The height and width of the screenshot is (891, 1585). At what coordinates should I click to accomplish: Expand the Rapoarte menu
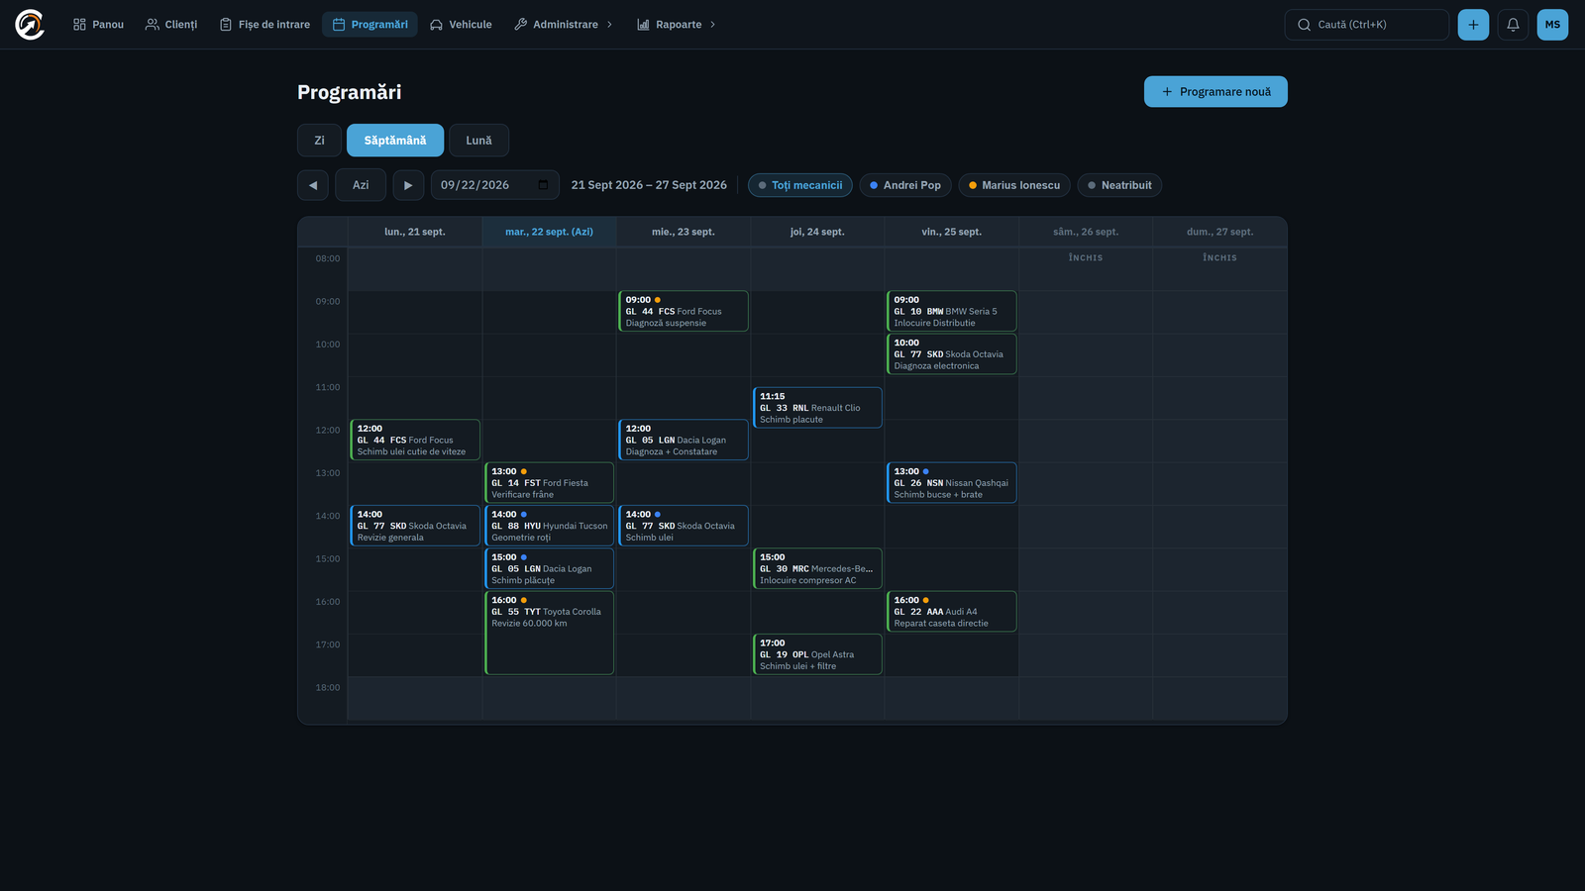point(677,25)
